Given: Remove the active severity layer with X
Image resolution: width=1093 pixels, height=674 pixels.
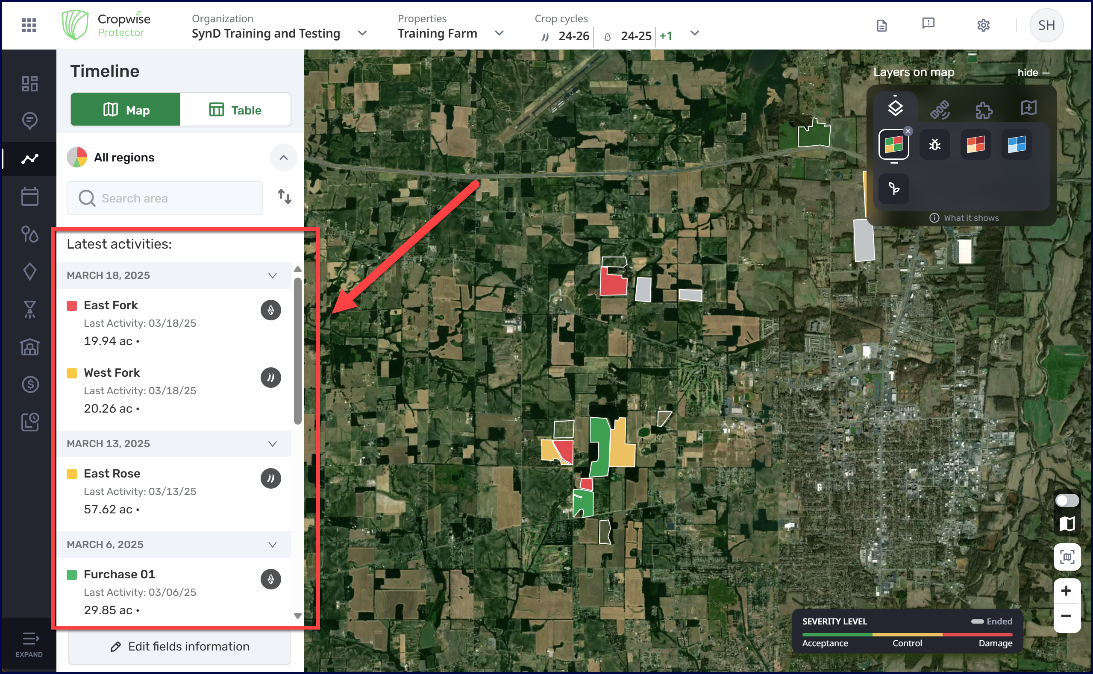Looking at the screenshot, I should [x=908, y=131].
